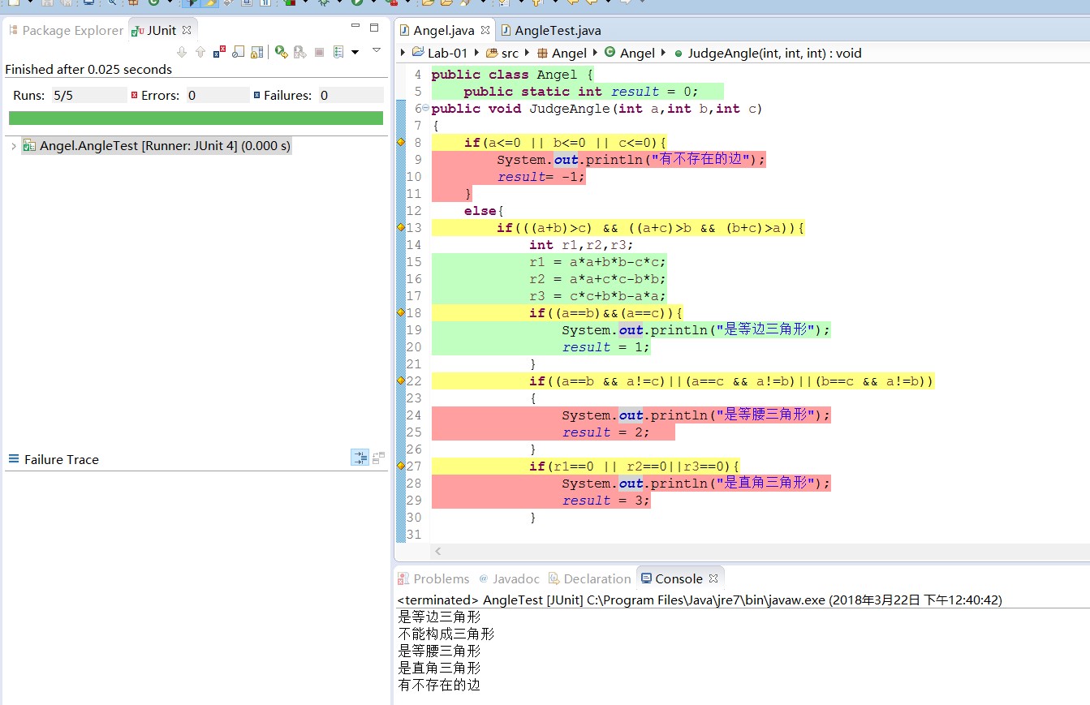Open Test Run History dropdown arrow
The height and width of the screenshot is (705, 1090).
click(355, 52)
